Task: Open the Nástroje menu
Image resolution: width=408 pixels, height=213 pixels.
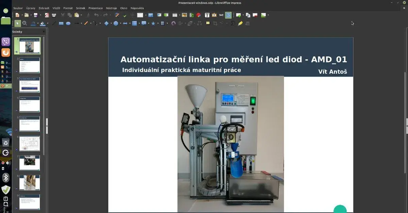Action: [111, 8]
